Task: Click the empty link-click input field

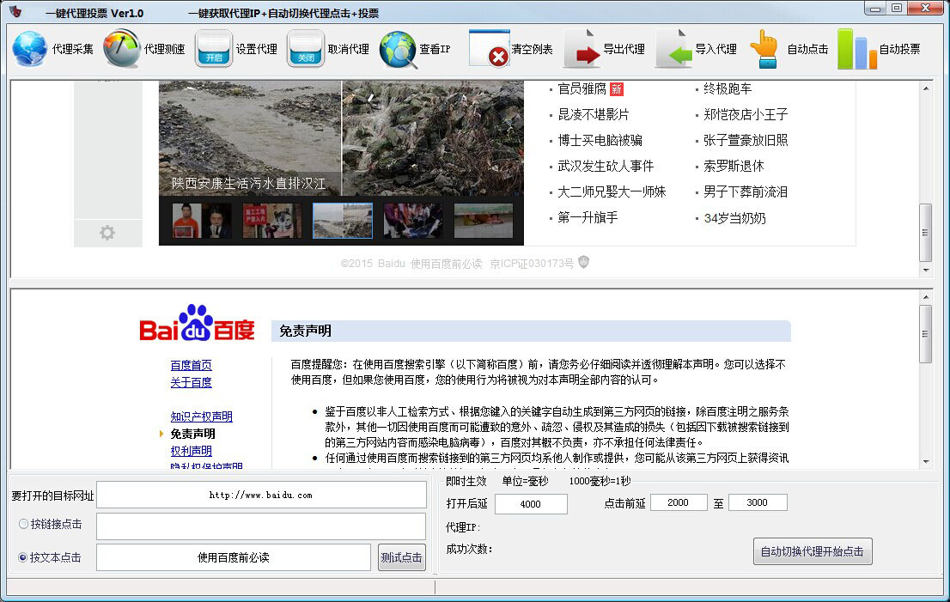Action: 261,526
